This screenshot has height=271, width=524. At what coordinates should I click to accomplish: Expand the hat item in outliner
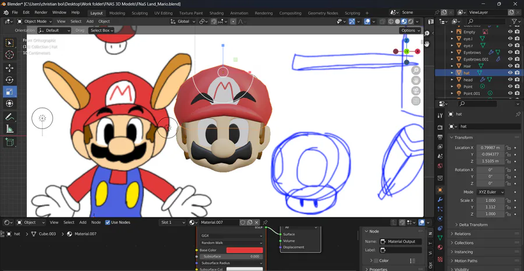pyautogui.click(x=452, y=73)
